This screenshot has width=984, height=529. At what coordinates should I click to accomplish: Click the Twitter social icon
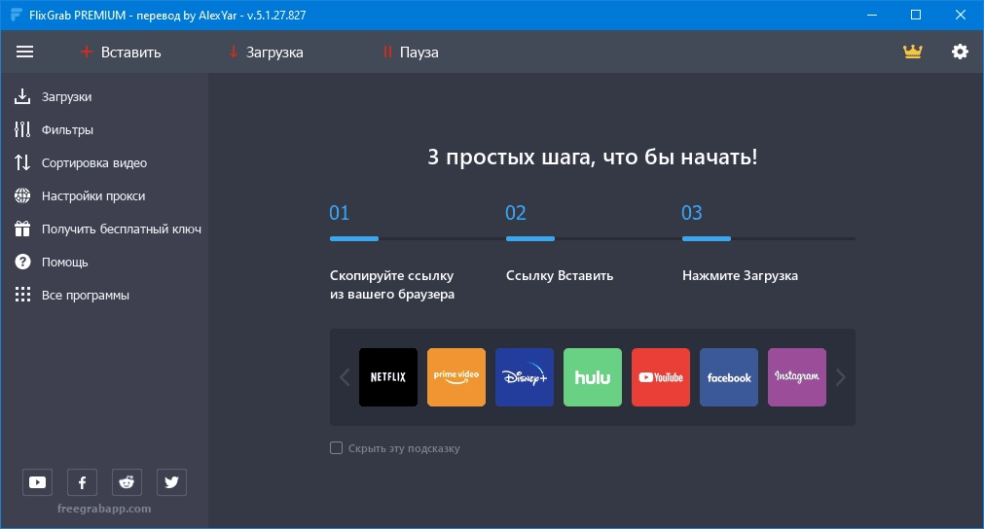(x=171, y=482)
